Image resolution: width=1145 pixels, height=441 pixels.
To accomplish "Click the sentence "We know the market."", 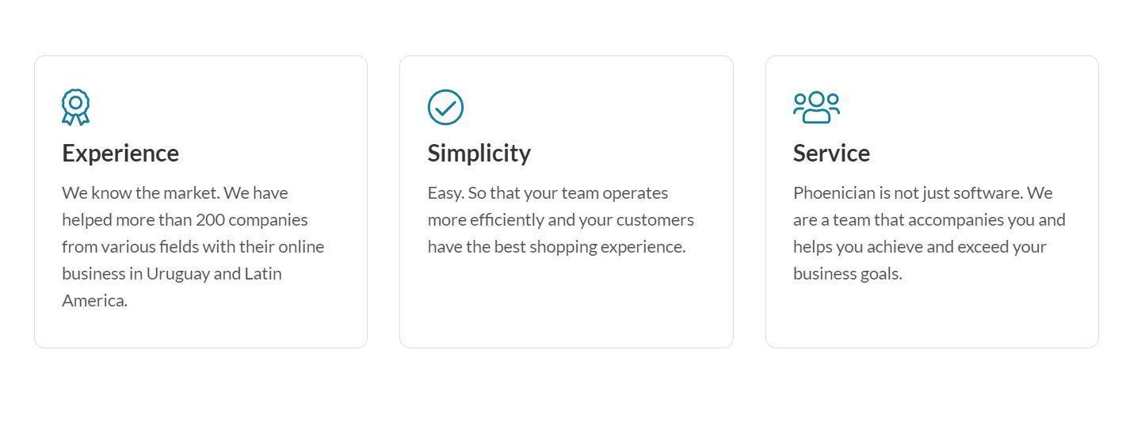I will tap(141, 193).
